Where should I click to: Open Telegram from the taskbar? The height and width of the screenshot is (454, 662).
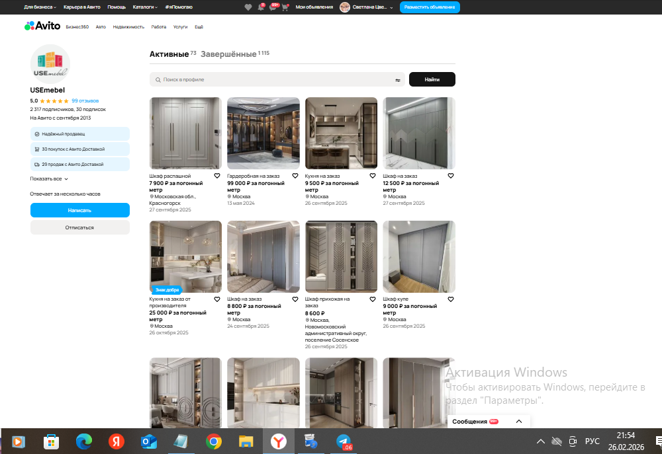pyautogui.click(x=344, y=442)
